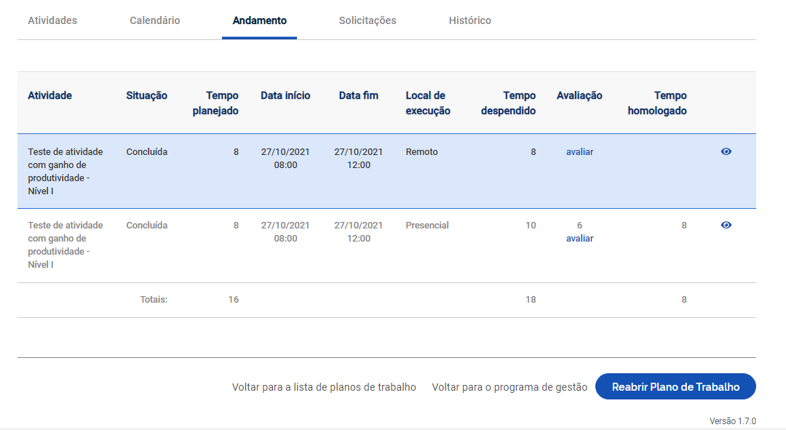Open the Histórico tab
The image size is (786, 430).
click(x=469, y=20)
